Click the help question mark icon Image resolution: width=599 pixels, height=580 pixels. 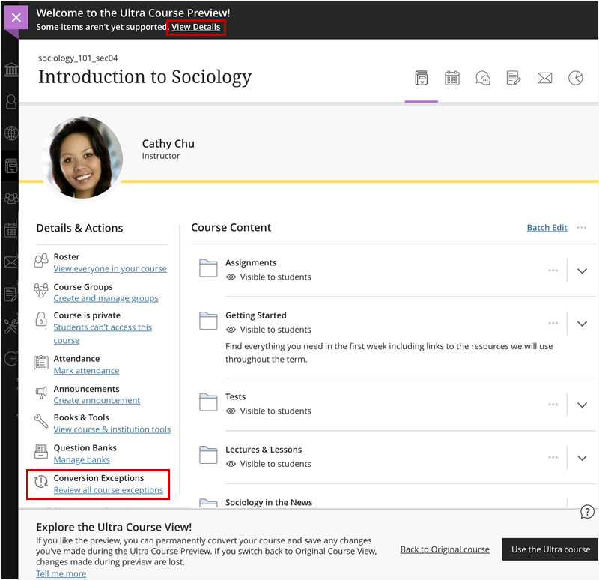point(588,512)
